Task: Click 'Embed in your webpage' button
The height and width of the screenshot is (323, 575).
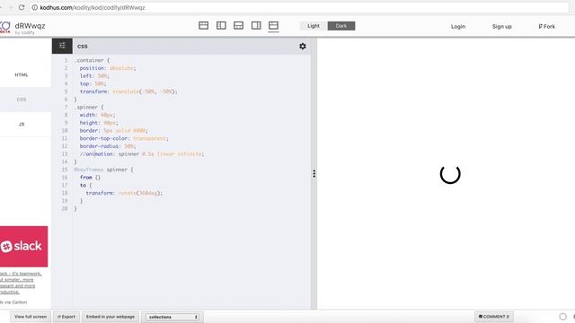Action: (x=111, y=317)
